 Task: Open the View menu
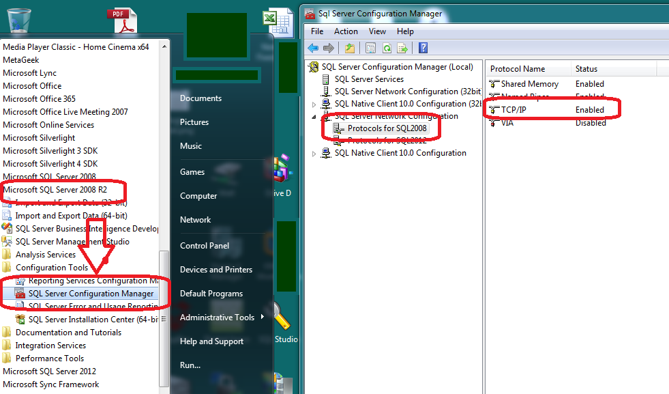point(377,31)
